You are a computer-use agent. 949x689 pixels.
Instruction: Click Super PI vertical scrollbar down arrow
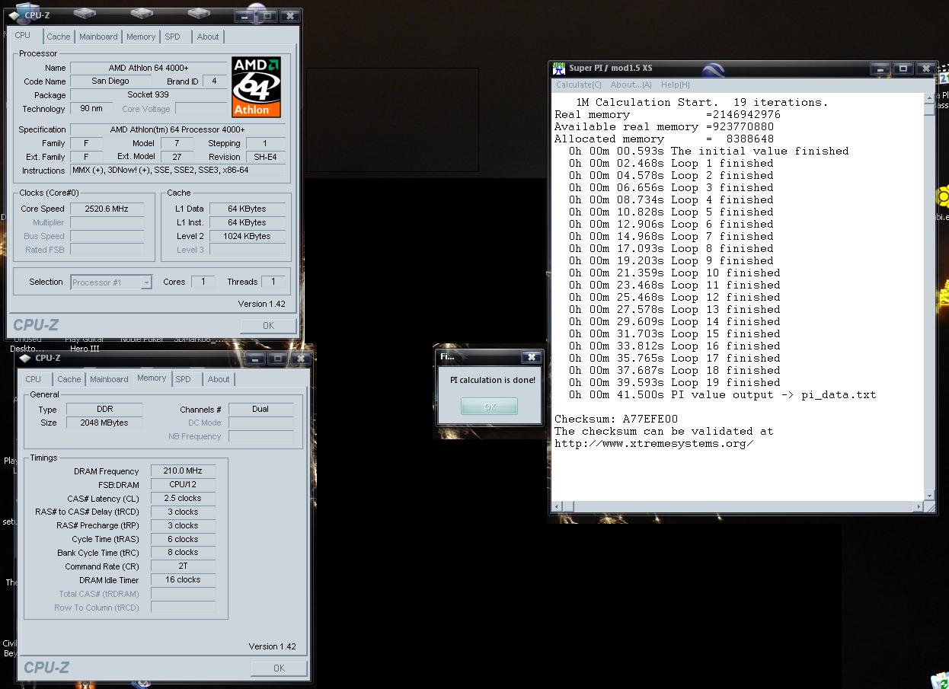pos(929,495)
